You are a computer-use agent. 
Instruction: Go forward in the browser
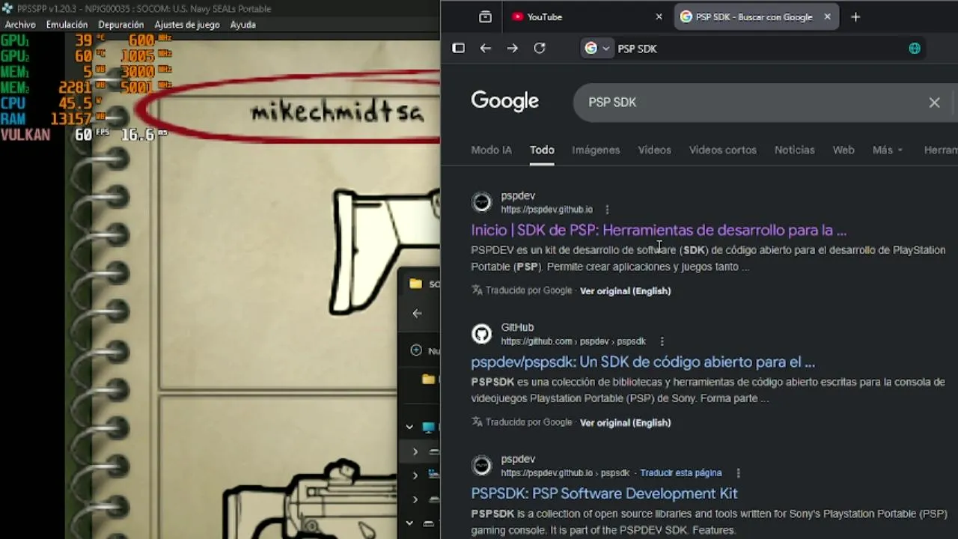(x=512, y=48)
